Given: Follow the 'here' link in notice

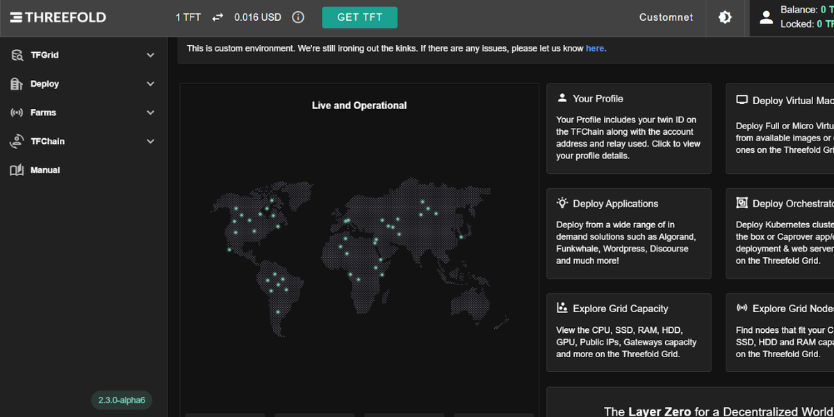Looking at the screenshot, I should (x=596, y=49).
